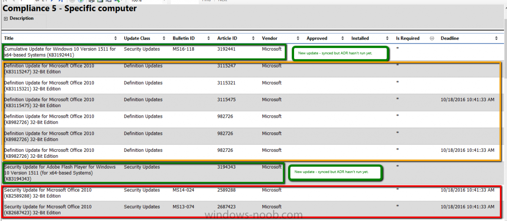Select bulletin ID MS14-024
Viewport: 507px width, 221px height.
183,190
